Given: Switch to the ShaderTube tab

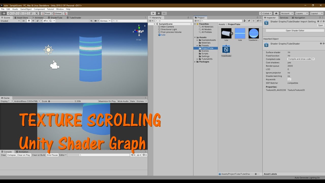Looking at the screenshot, I should click(55, 18).
